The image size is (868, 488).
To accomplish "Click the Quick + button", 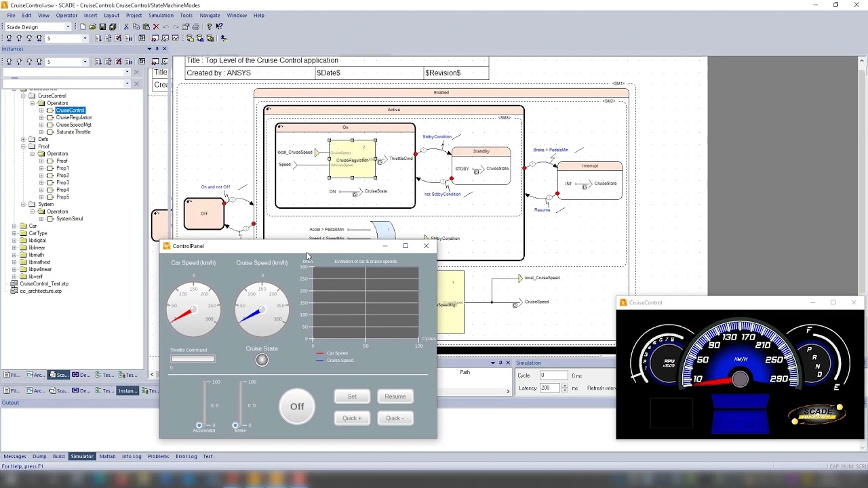I will (x=352, y=418).
